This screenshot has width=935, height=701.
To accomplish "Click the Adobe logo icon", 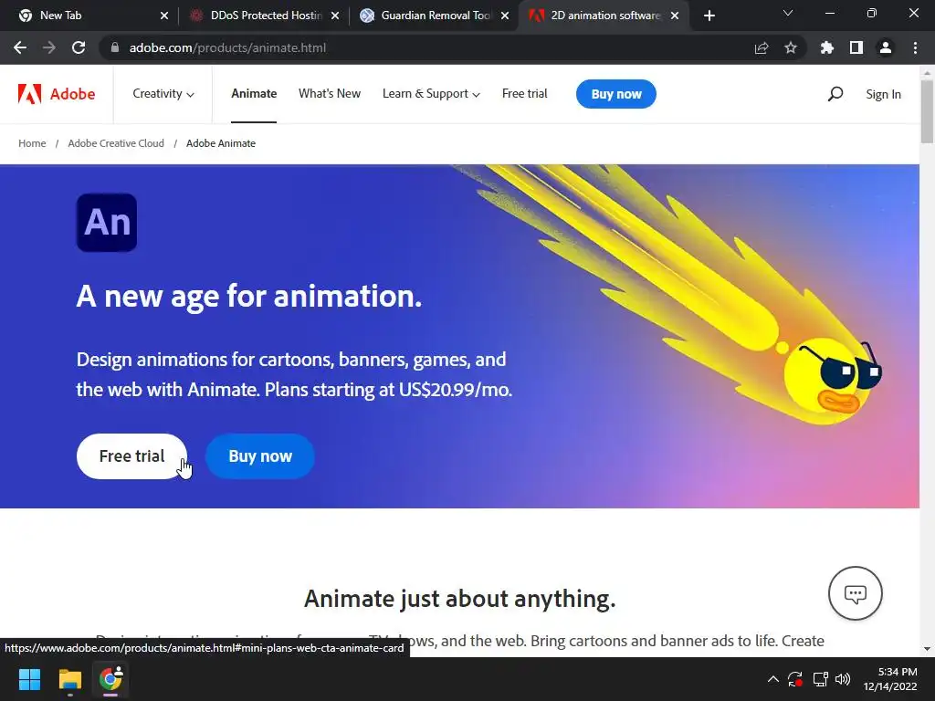I will 30,94.
